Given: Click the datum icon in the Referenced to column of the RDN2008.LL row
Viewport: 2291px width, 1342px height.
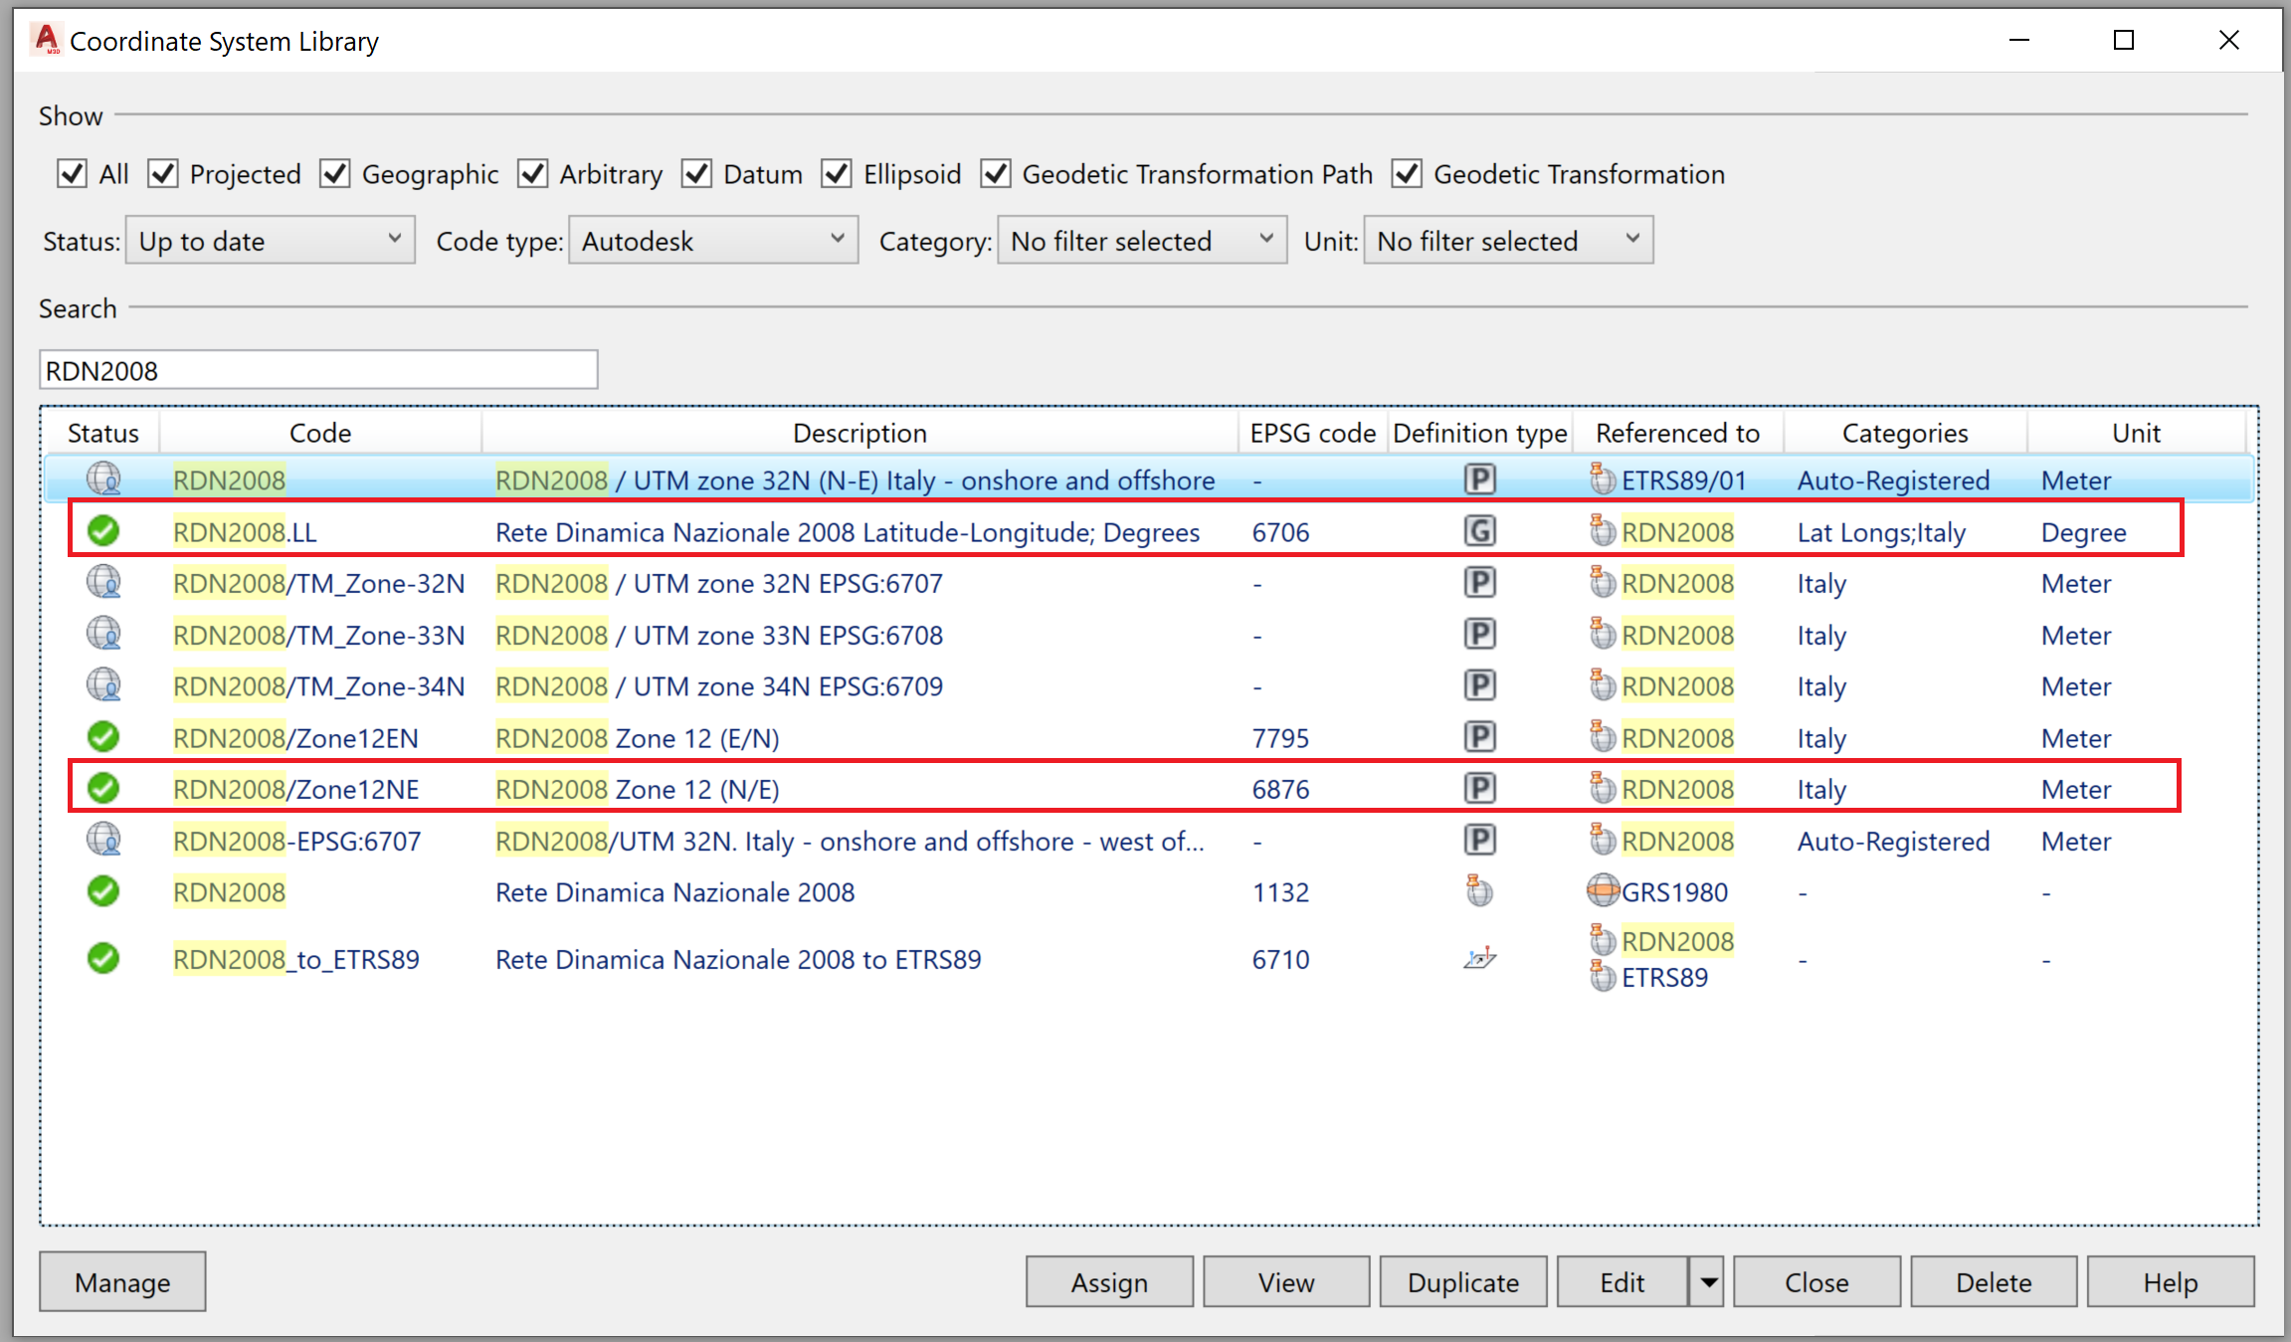Looking at the screenshot, I should tap(1602, 530).
